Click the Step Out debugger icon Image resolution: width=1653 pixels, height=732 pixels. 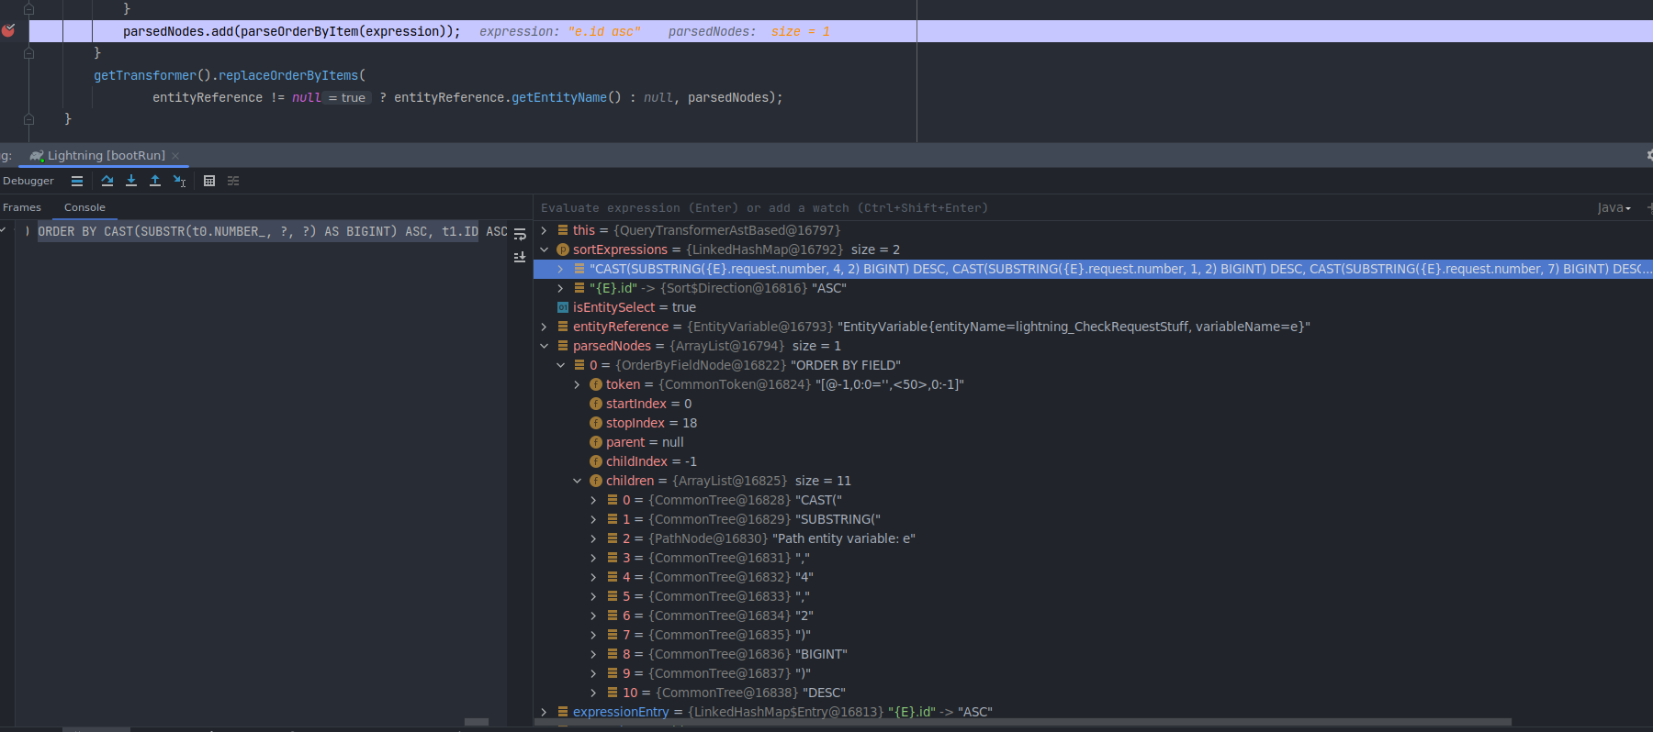pos(155,181)
